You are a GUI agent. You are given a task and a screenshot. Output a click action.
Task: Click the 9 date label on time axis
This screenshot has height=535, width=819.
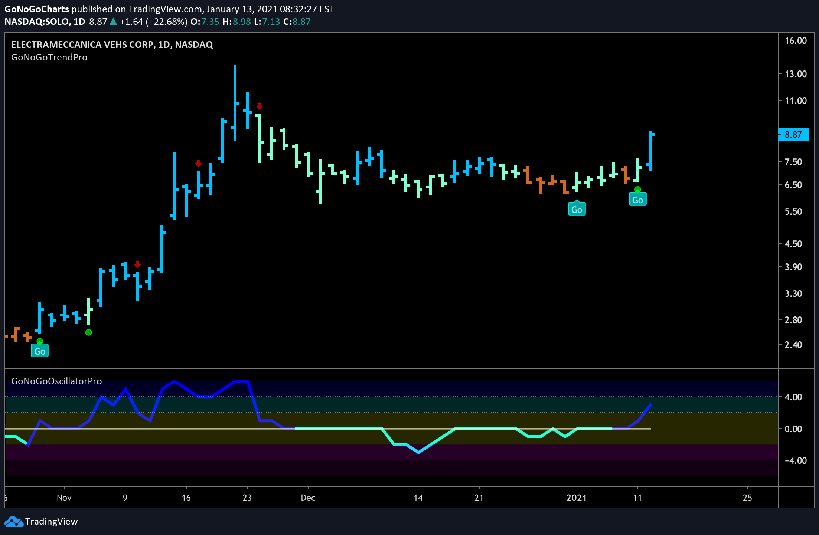click(125, 498)
